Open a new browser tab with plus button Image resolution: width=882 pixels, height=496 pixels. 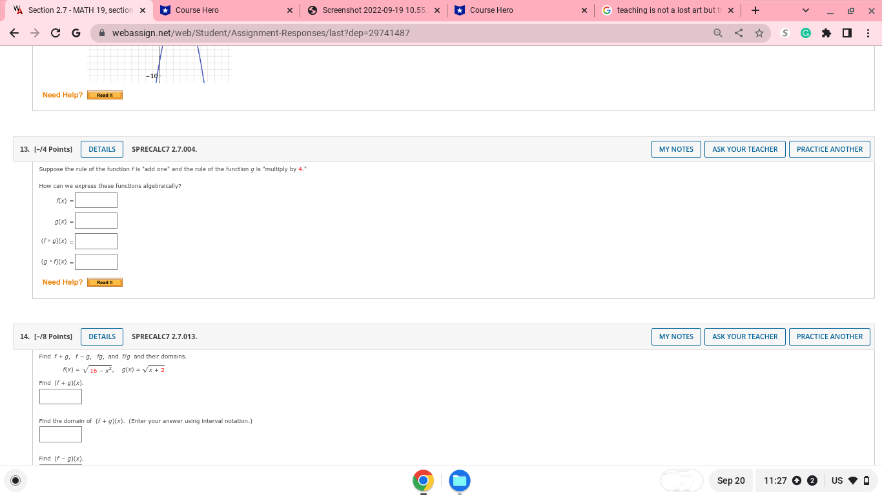pyautogui.click(x=755, y=10)
